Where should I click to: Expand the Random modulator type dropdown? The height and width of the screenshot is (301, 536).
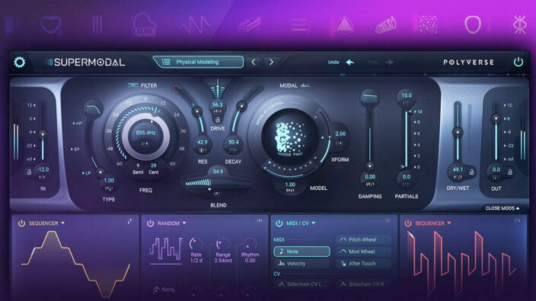(184, 223)
